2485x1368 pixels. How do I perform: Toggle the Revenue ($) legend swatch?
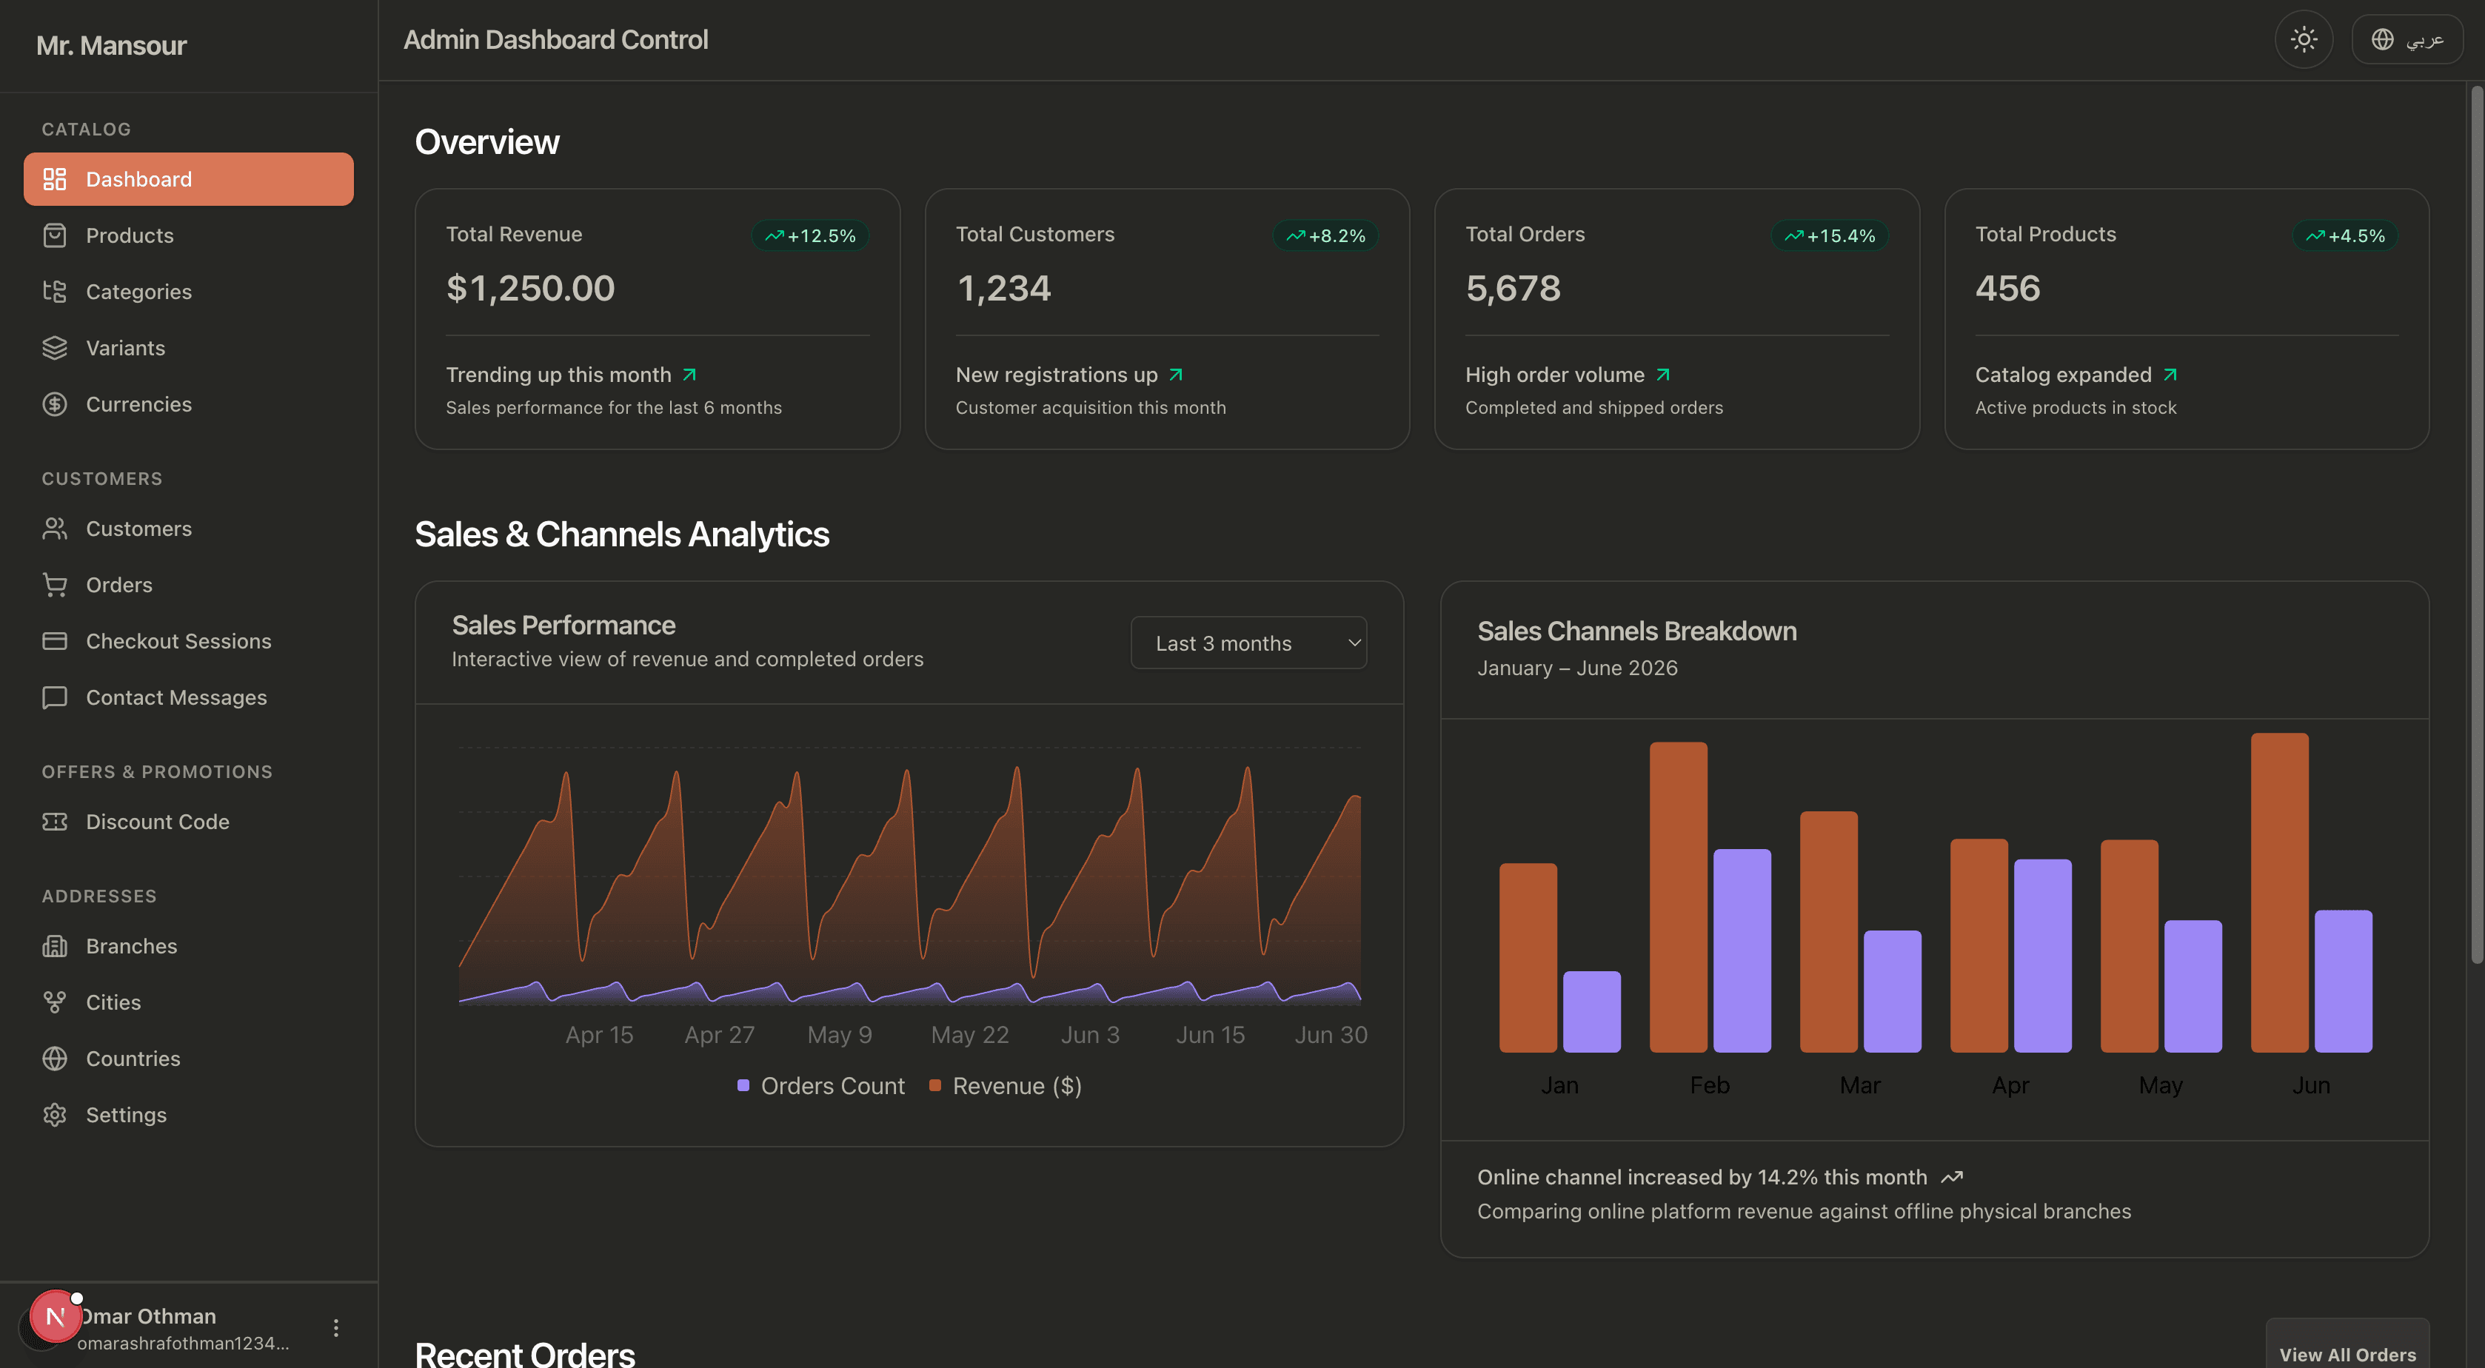[934, 1085]
